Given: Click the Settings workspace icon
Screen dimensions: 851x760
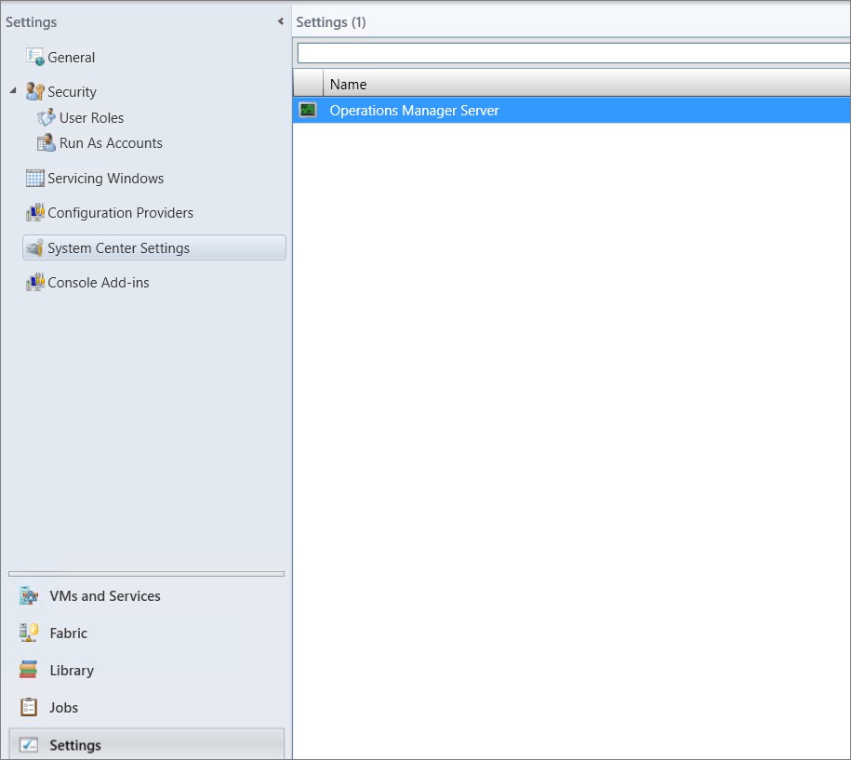Looking at the screenshot, I should pyautogui.click(x=29, y=745).
